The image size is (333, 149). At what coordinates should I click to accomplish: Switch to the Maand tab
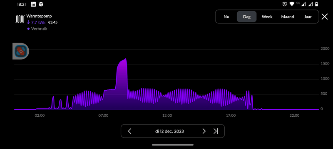tap(288, 17)
